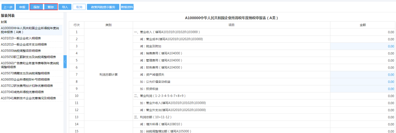
Task: Click the 金额 column header
Action: (x=363, y=25)
